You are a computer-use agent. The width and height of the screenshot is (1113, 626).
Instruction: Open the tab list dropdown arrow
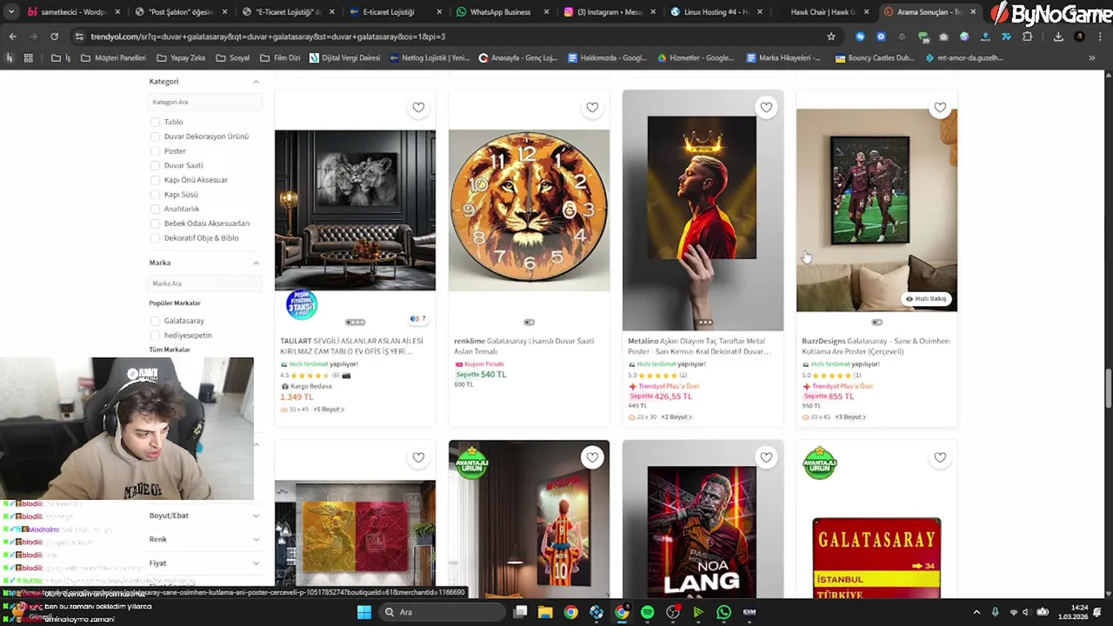11,12
